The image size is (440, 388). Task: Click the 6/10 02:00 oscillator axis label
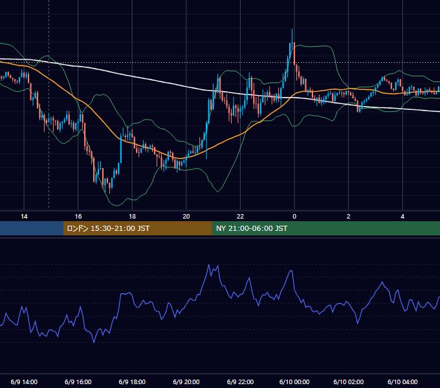click(x=349, y=382)
